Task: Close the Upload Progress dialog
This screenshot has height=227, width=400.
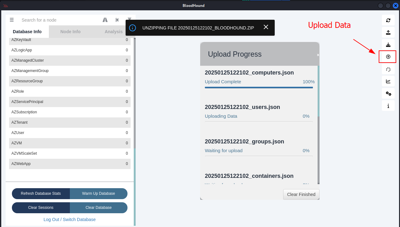Action: [318, 55]
